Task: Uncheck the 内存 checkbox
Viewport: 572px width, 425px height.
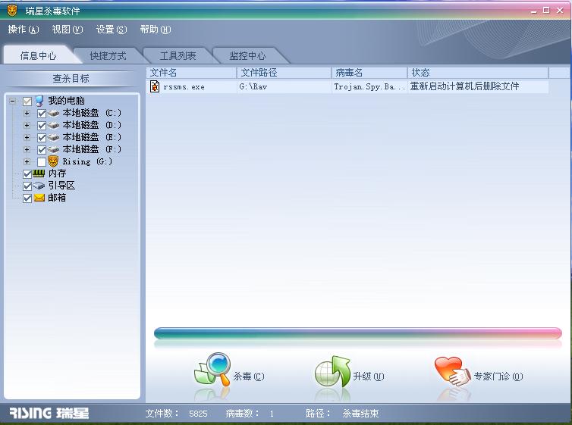Action: [x=27, y=174]
